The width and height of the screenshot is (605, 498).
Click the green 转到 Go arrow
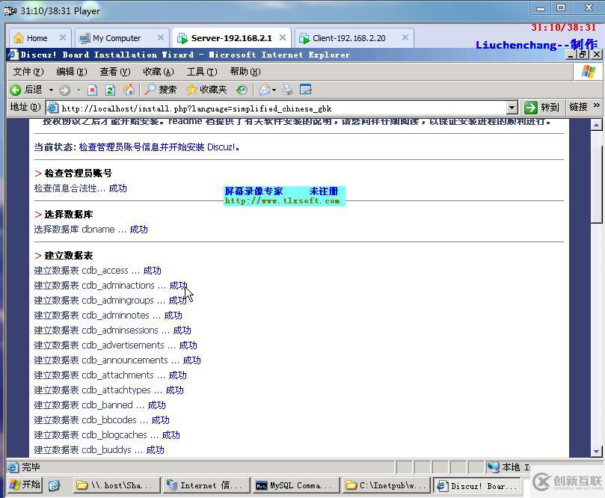[x=531, y=107]
